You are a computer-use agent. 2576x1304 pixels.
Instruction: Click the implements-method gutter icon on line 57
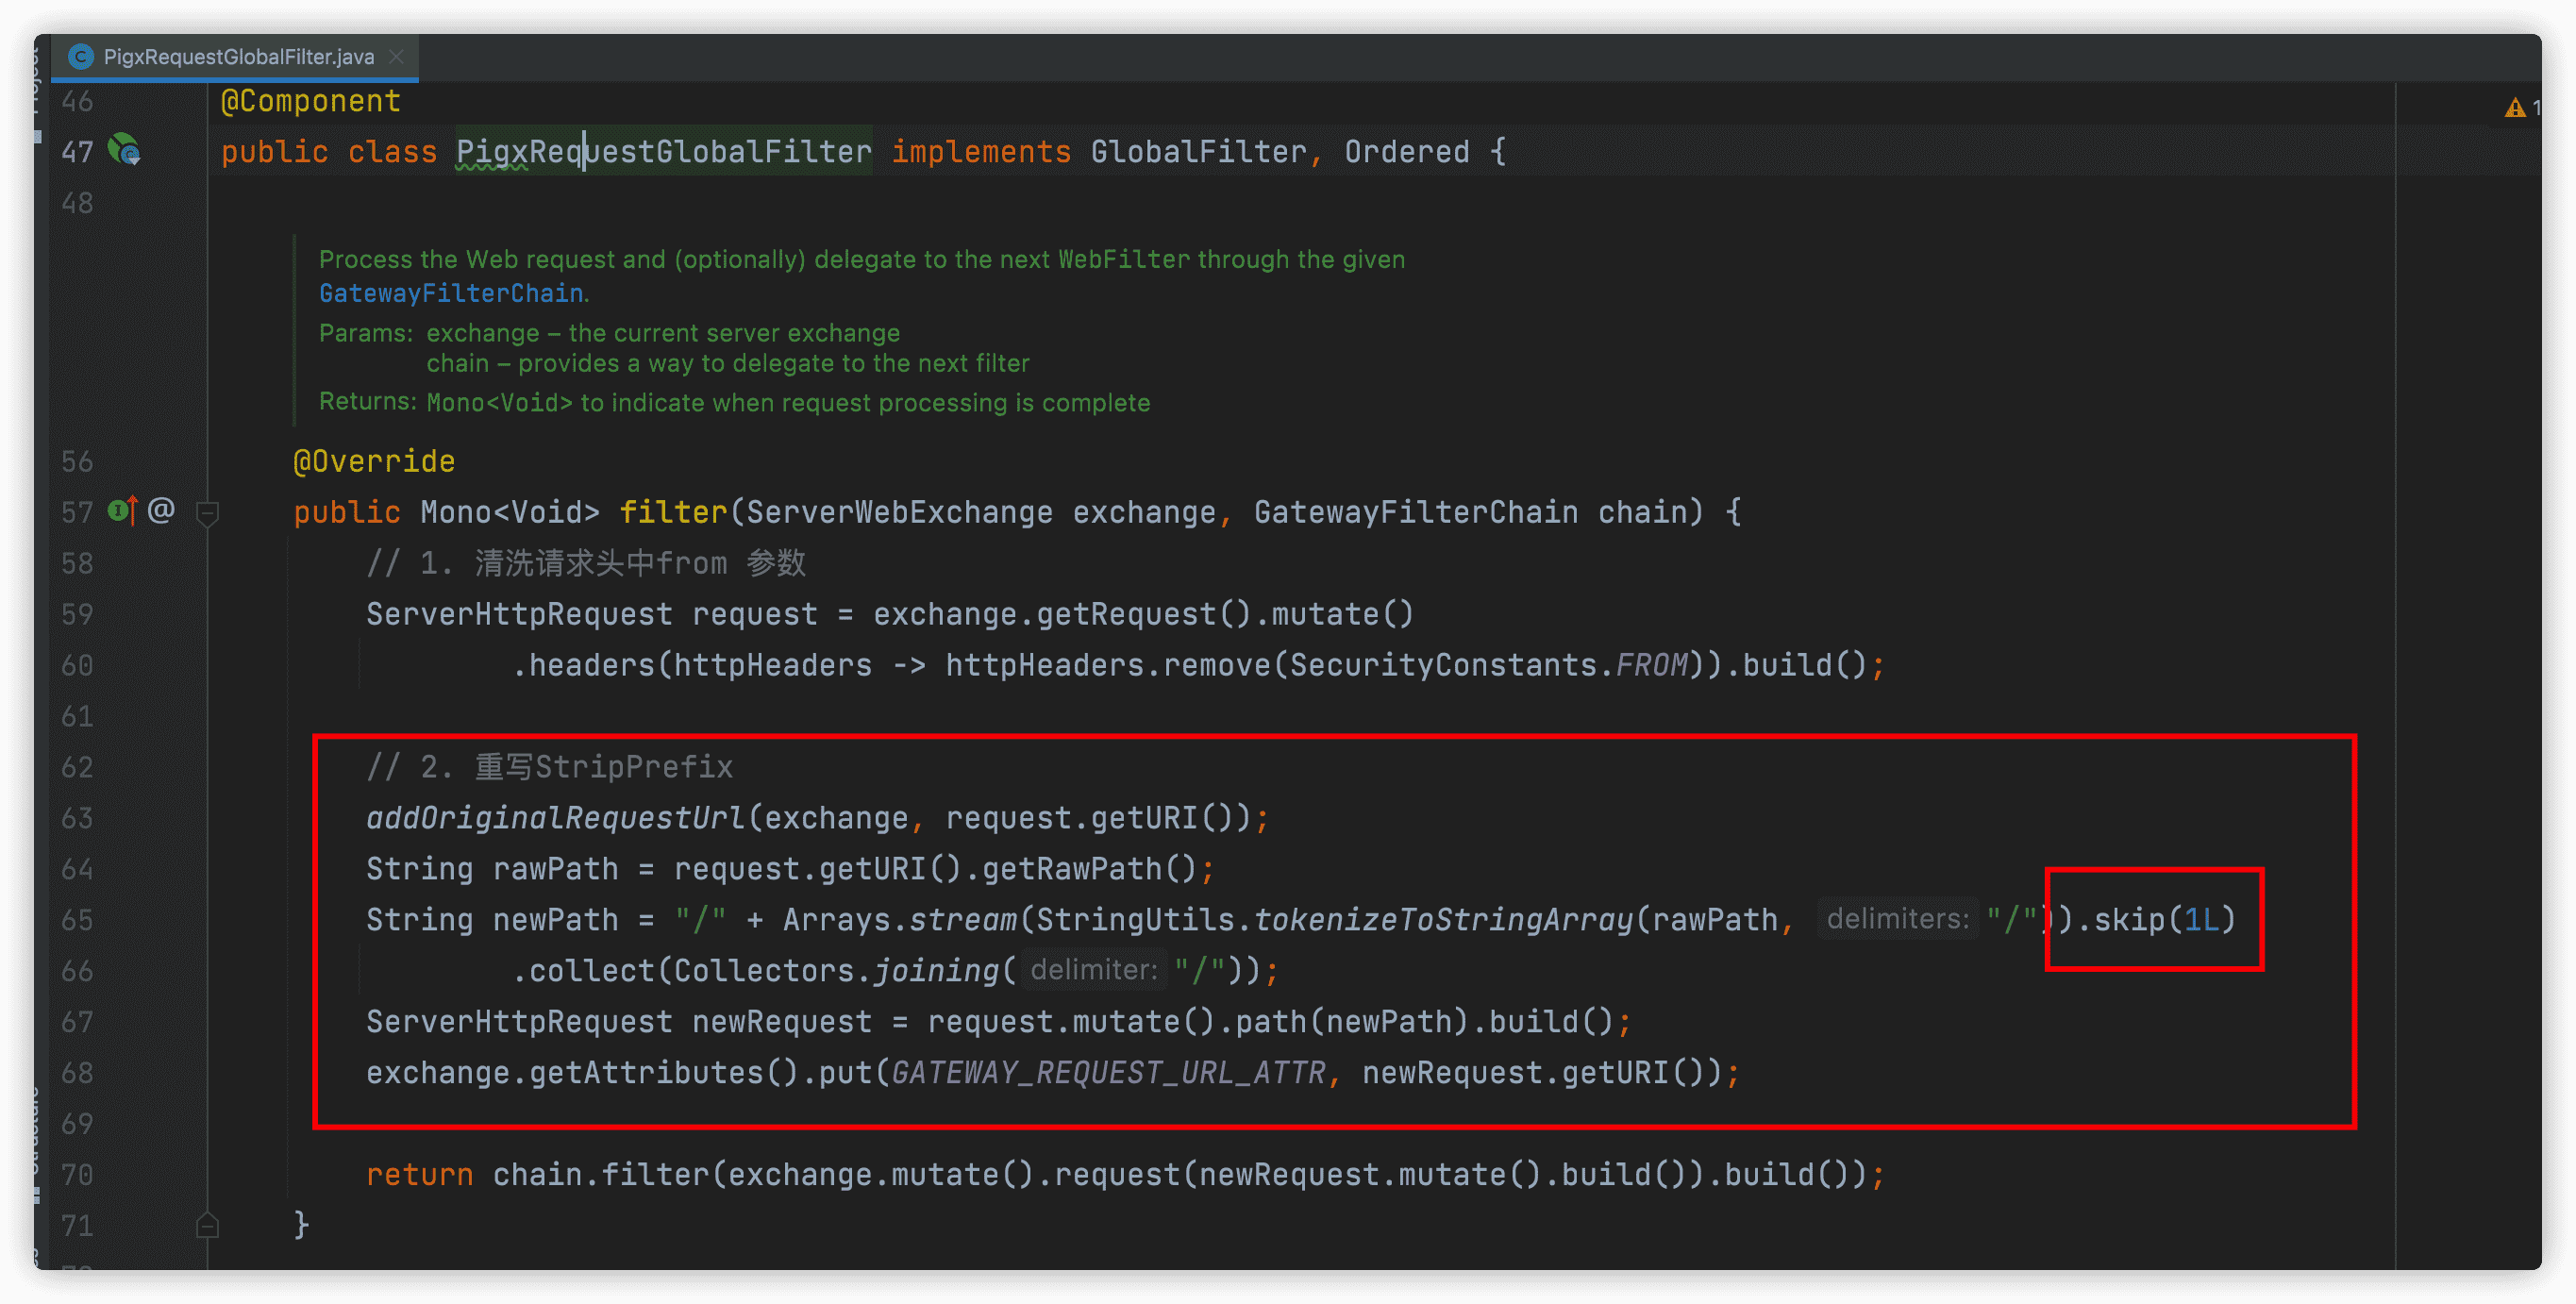(122, 511)
